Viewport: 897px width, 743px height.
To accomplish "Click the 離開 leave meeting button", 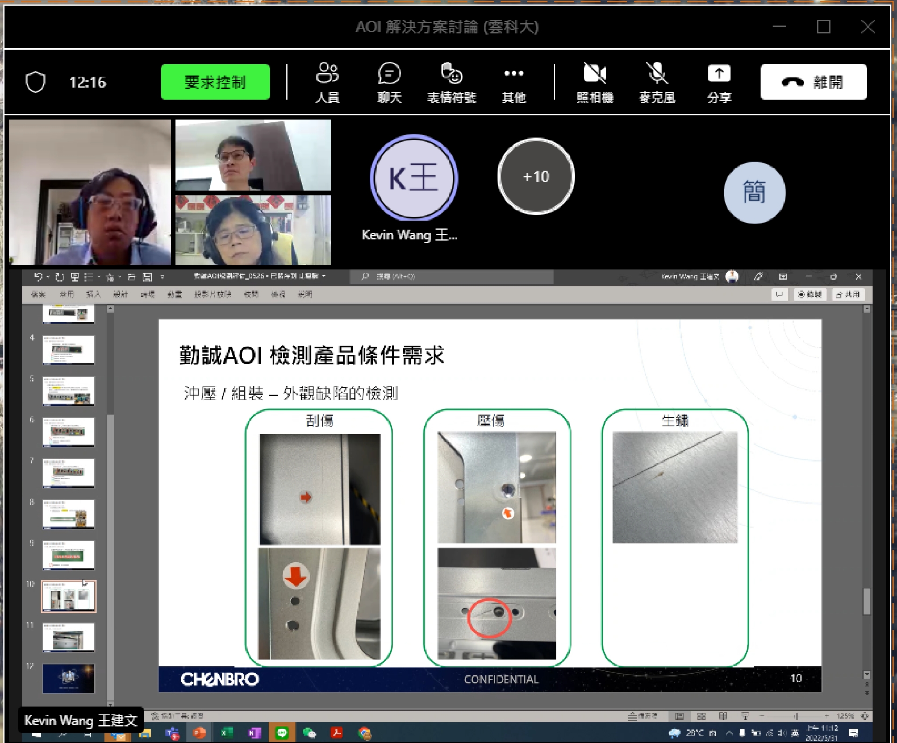I will point(813,82).
